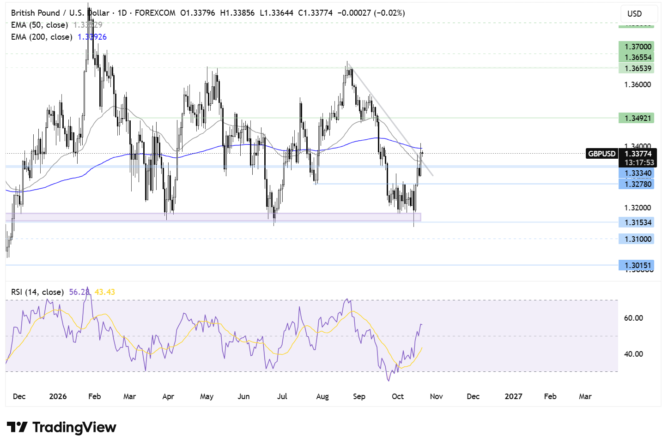Screen dimensions: 668x448
Task: Click the countdown timer 13:17:53
Action: 639,162
